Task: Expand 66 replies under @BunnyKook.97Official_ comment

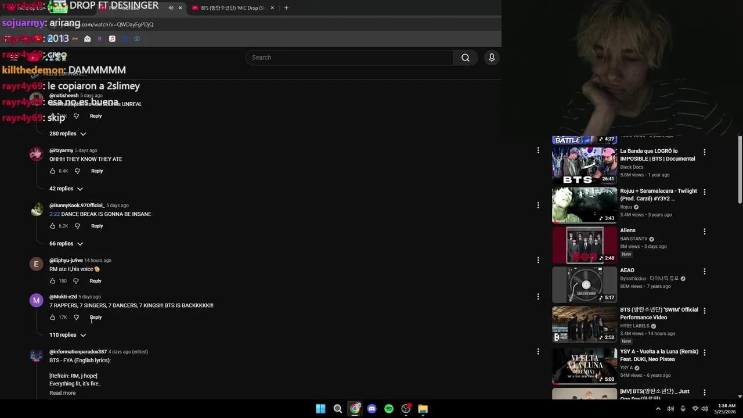Action: point(66,244)
